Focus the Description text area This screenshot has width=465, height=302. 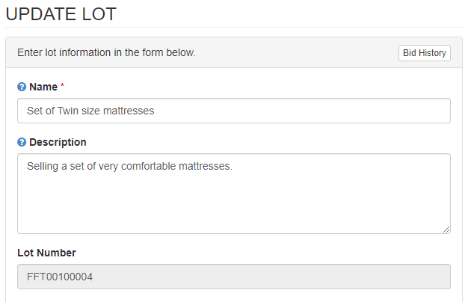(x=234, y=194)
